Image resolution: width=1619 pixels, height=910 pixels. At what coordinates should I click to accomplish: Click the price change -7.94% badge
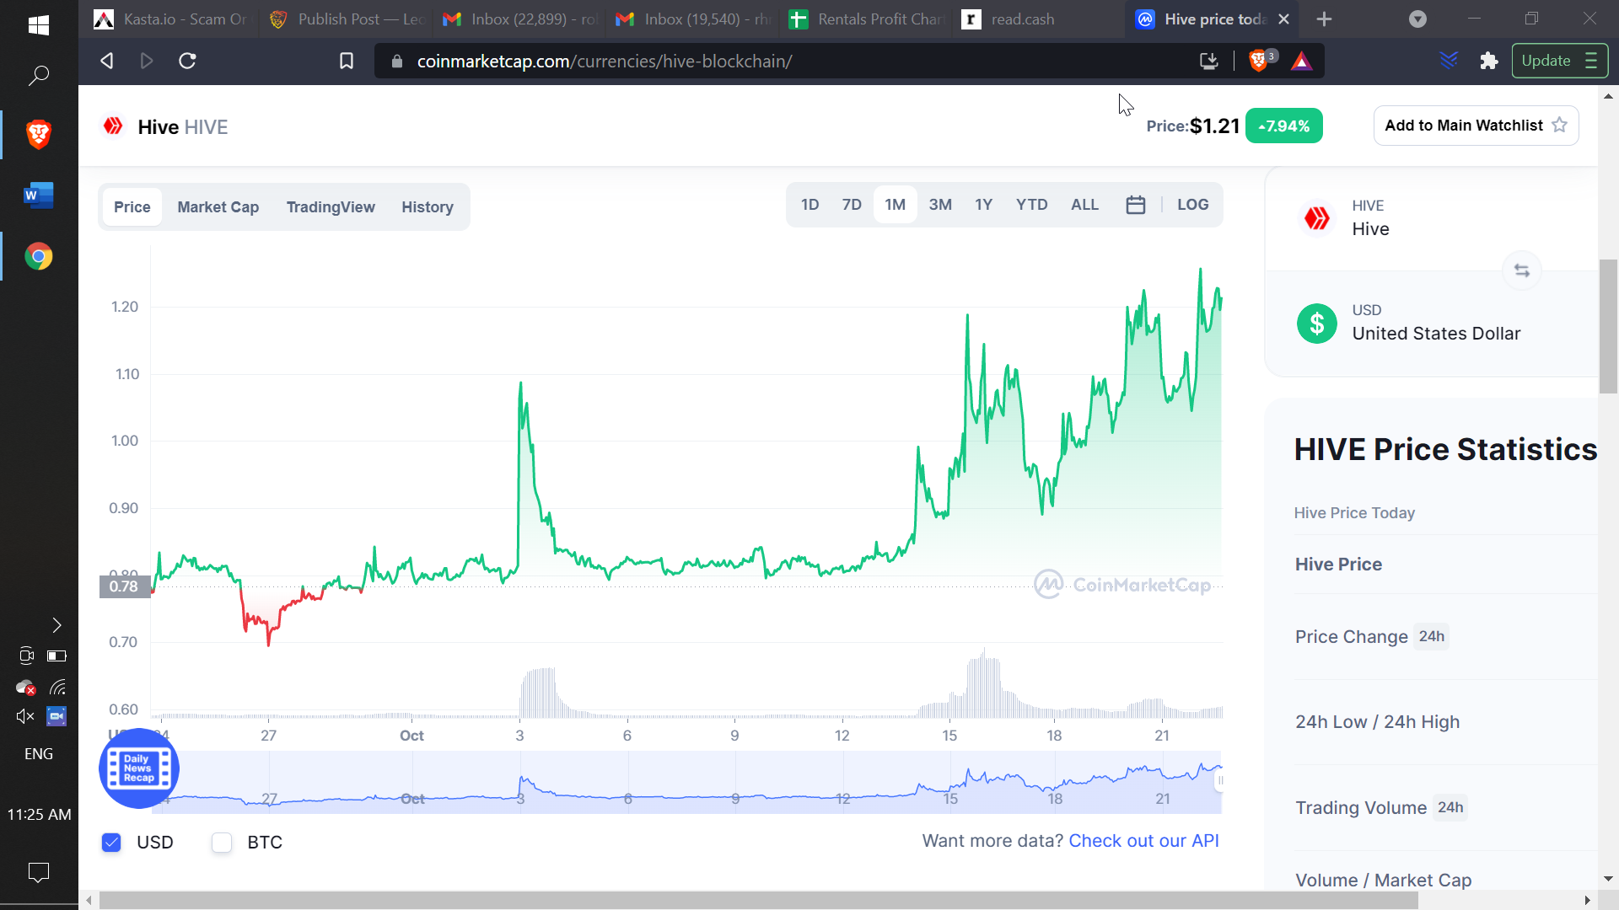click(x=1283, y=126)
